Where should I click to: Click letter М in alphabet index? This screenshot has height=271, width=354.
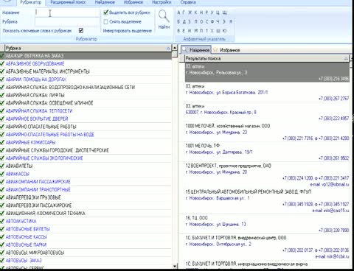click(196, 31)
